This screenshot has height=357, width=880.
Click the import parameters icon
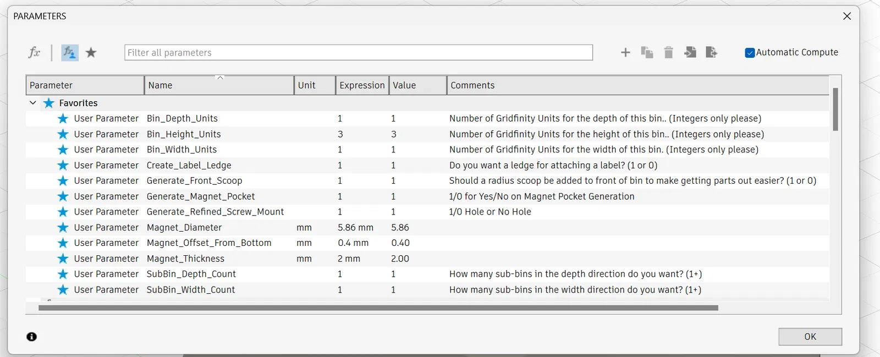(690, 52)
